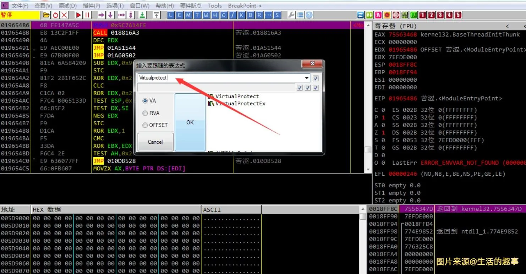Choose VirtualProtectEx from the suggestion list

tap(240, 104)
